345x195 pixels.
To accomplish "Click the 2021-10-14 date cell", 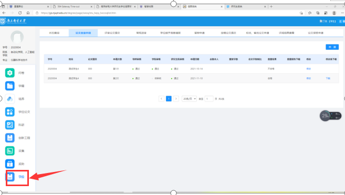I will [196, 69].
